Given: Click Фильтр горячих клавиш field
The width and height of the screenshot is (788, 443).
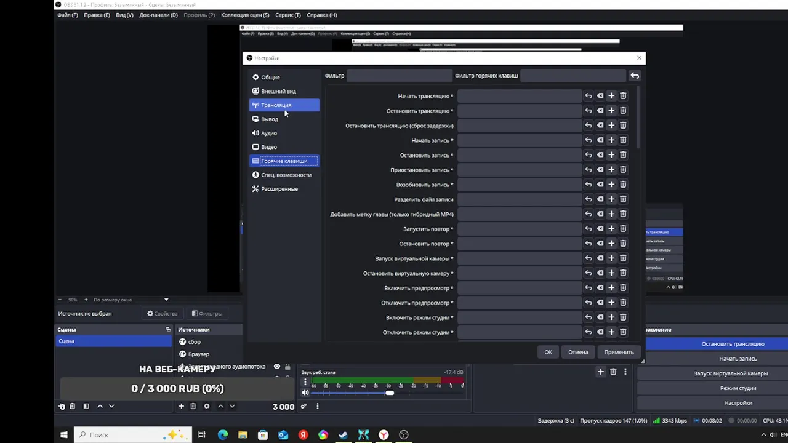Looking at the screenshot, I should (573, 76).
